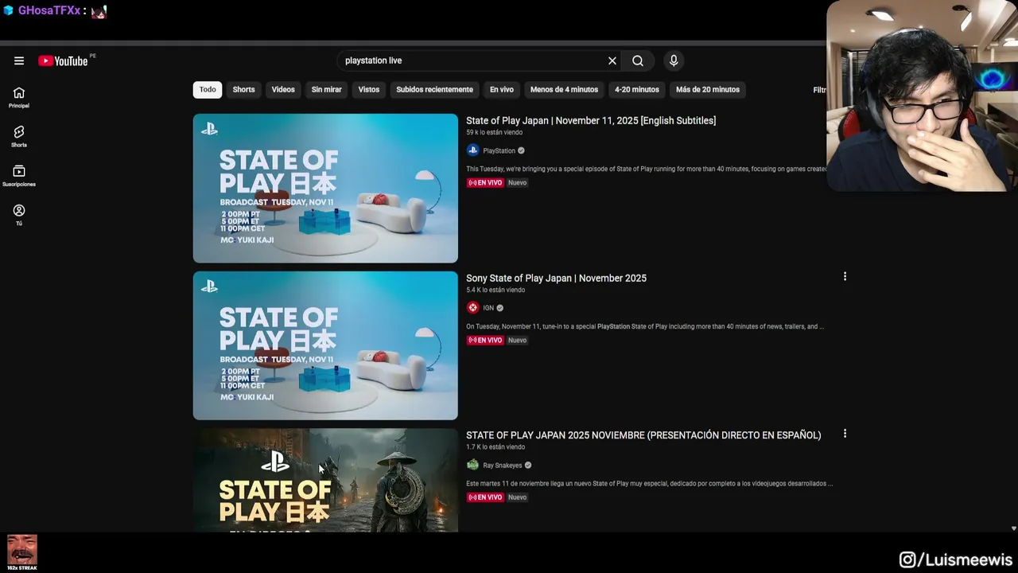Click EN VIVO badge on Ray Snakeyes video
1018x573 pixels.
click(x=485, y=497)
